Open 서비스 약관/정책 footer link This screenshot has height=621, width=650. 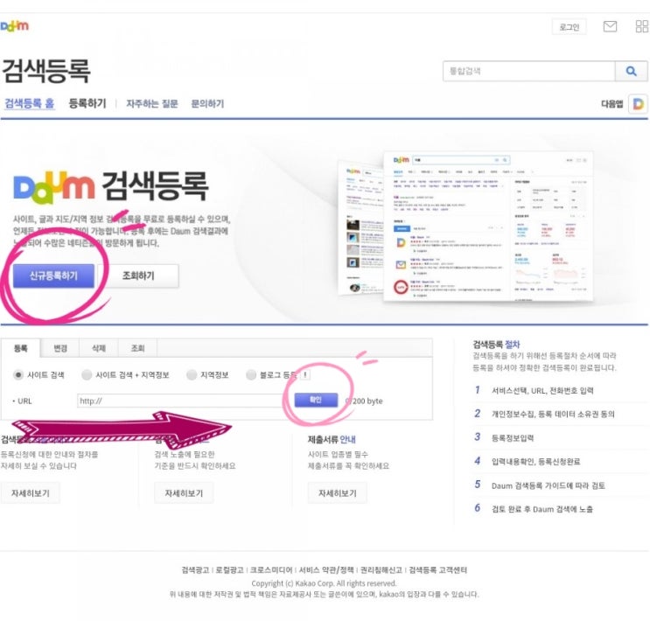pyautogui.click(x=326, y=570)
